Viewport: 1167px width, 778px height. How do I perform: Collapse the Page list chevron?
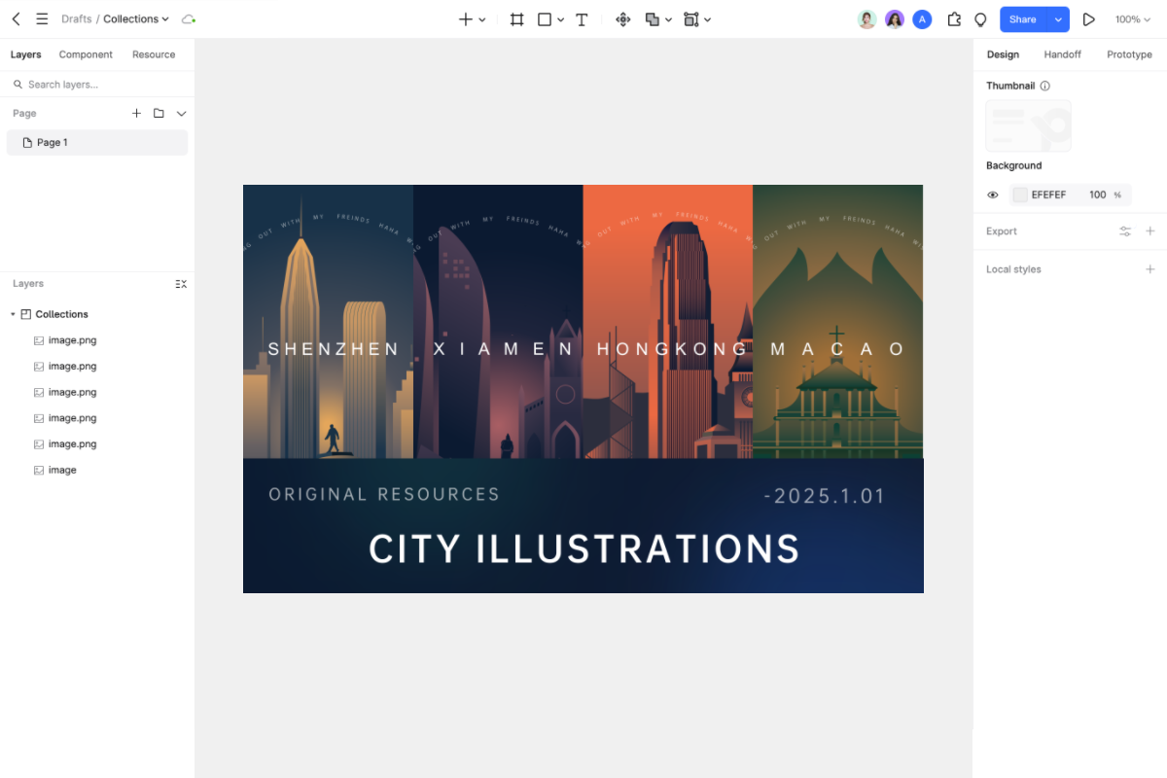click(181, 114)
